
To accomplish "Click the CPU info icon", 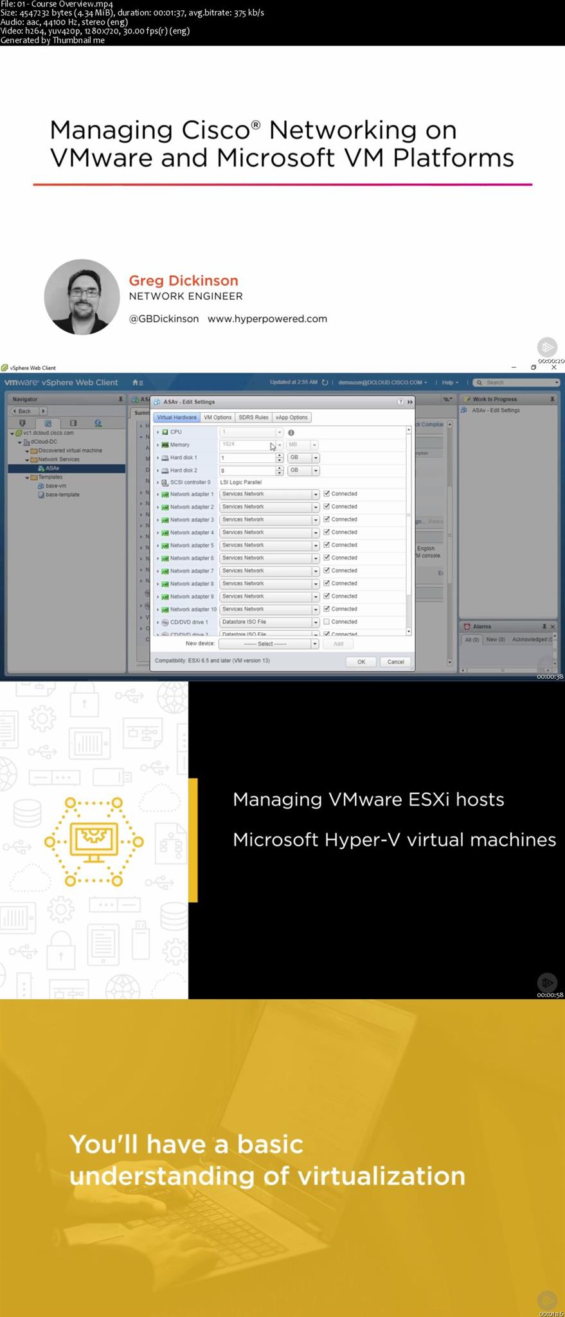I will coord(291,433).
